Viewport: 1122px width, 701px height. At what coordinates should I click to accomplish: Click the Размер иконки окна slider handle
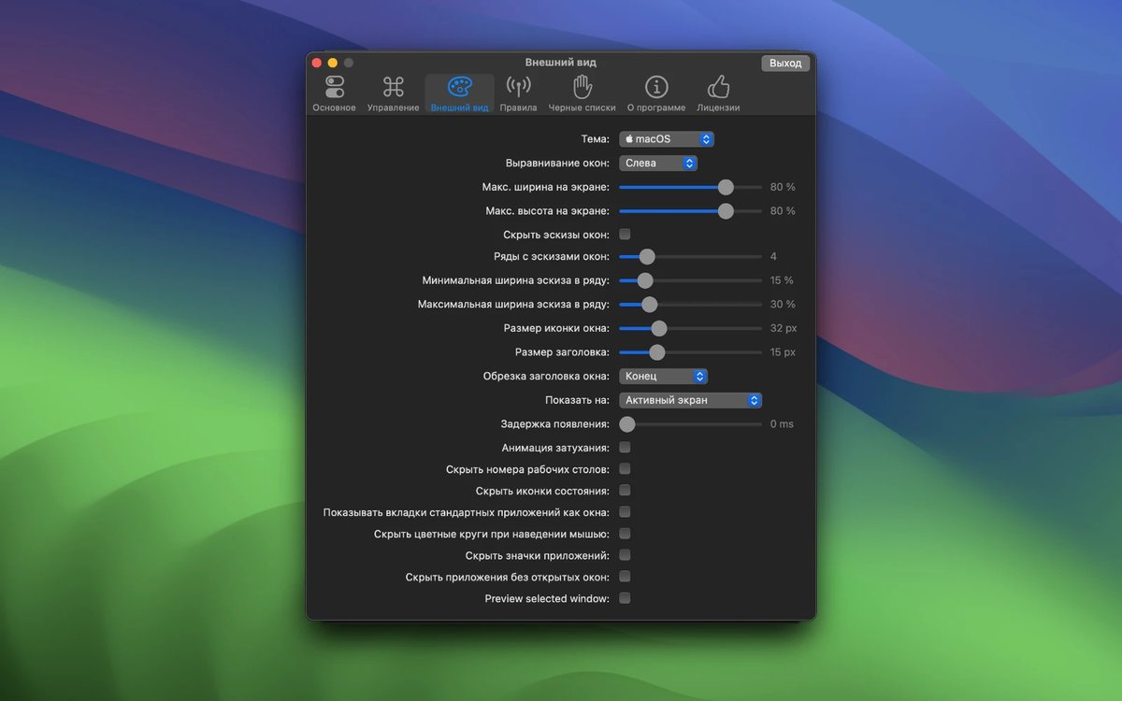pyautogui.click(x=658, y=328)
